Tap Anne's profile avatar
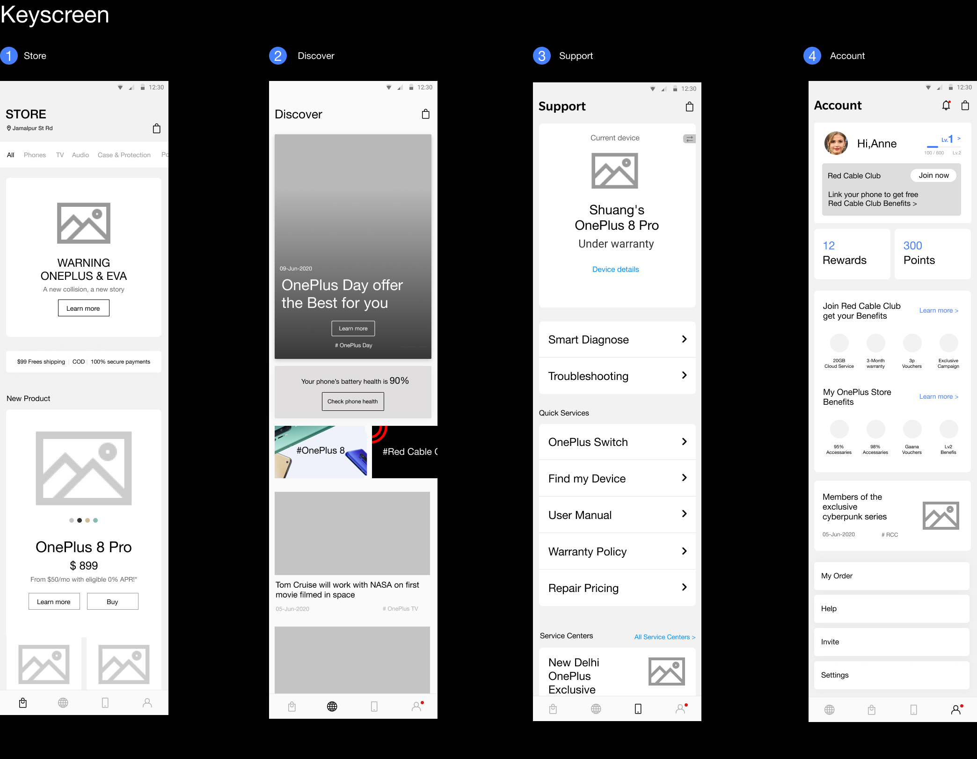The width and height of the screenshot is (977, 759). pyautogui.click(x=836, y=143)
